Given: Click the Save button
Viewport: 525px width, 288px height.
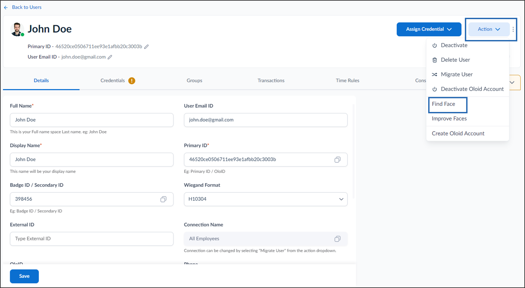Looking at the screenshot, I should click(x=24, y=276).
